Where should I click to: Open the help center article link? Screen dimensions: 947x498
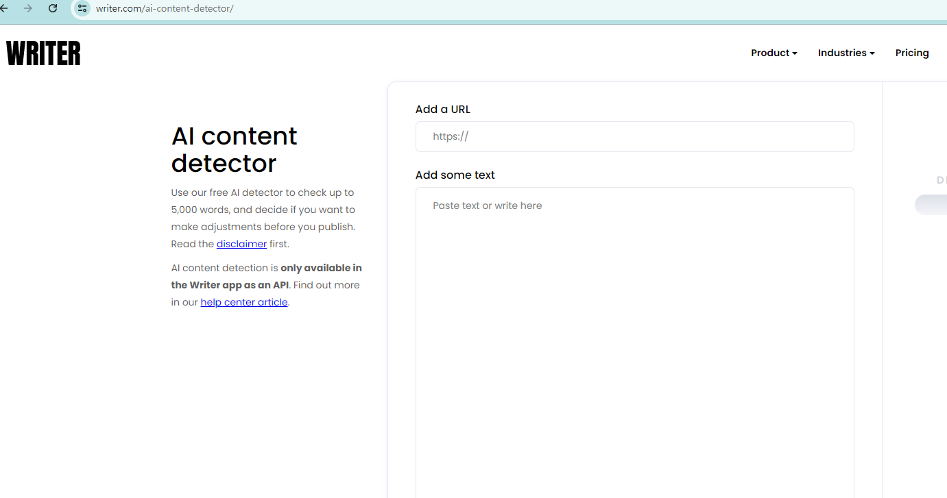[x=244, y=302]
